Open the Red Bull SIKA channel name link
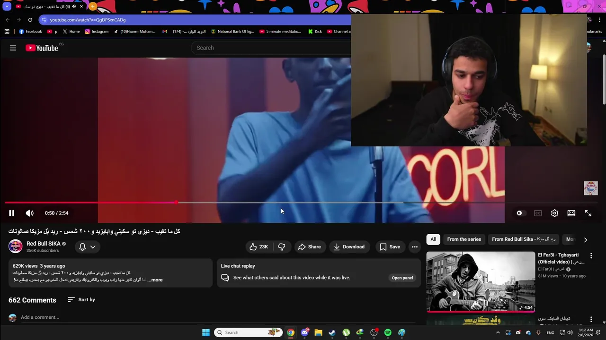 [x=44, y=244]
